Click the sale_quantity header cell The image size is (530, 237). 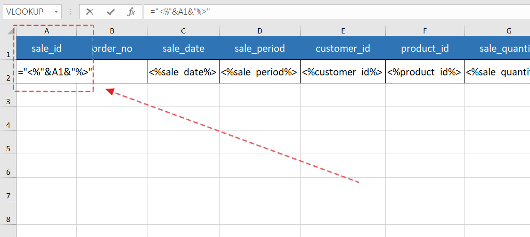[x=497, y=48]
